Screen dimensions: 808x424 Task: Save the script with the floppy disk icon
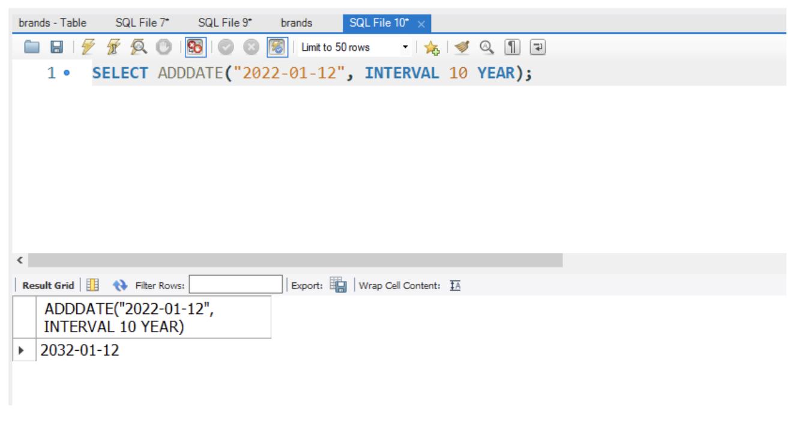coord(38,47)
